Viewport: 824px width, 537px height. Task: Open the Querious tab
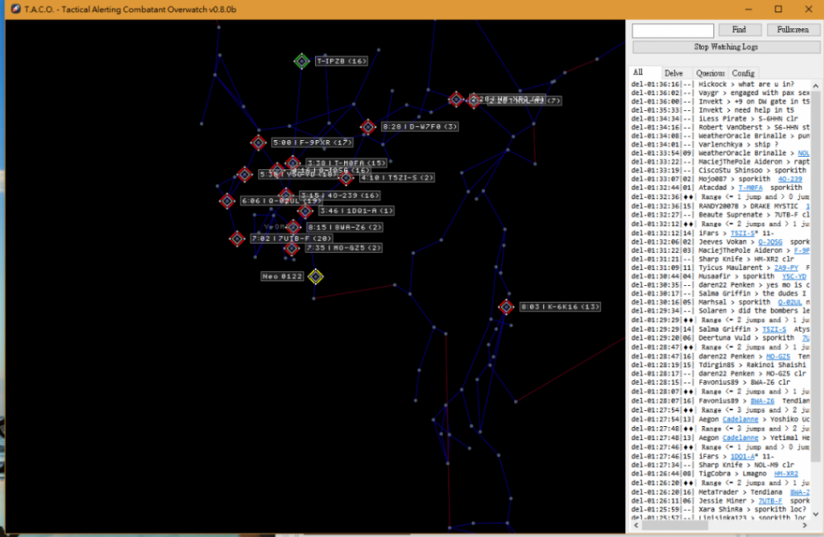tap(710, 73)
